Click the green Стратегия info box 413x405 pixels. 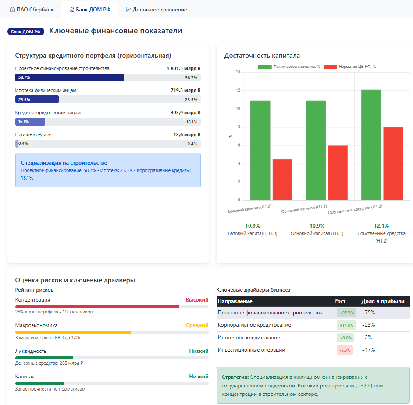pyautogui.click(x=313, y=385)
